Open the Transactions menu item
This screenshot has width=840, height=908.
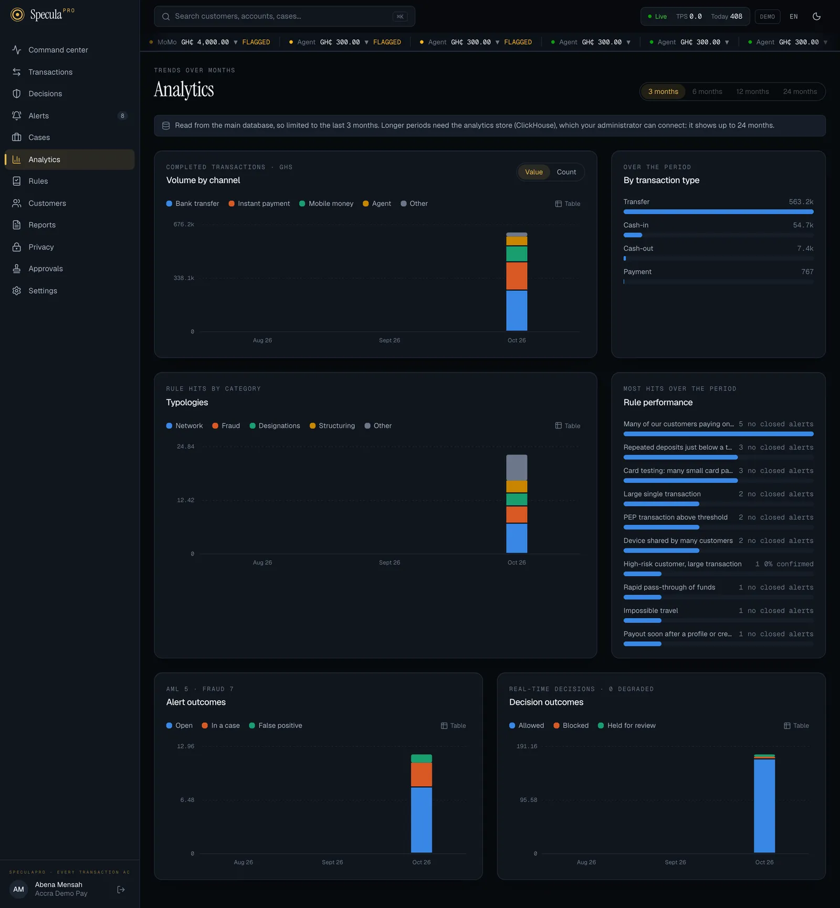69,72
